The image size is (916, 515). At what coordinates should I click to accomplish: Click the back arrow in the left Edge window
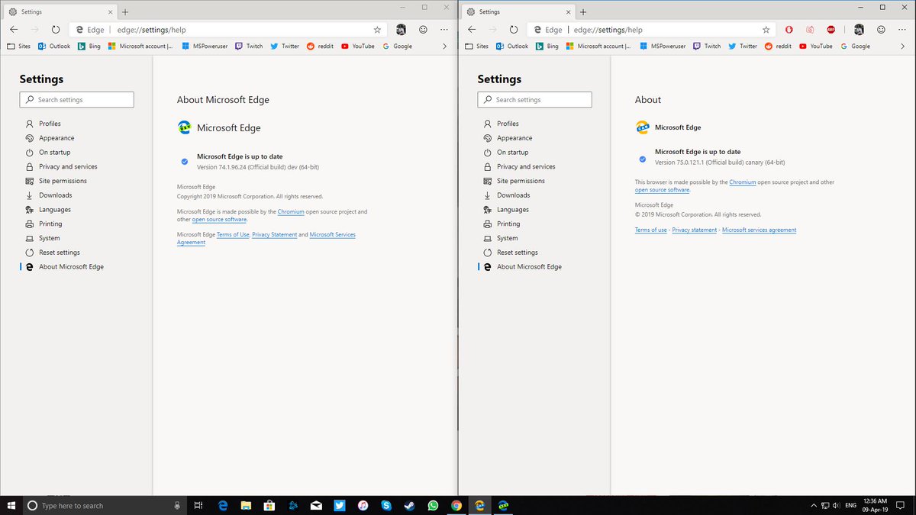coord(13,29)
